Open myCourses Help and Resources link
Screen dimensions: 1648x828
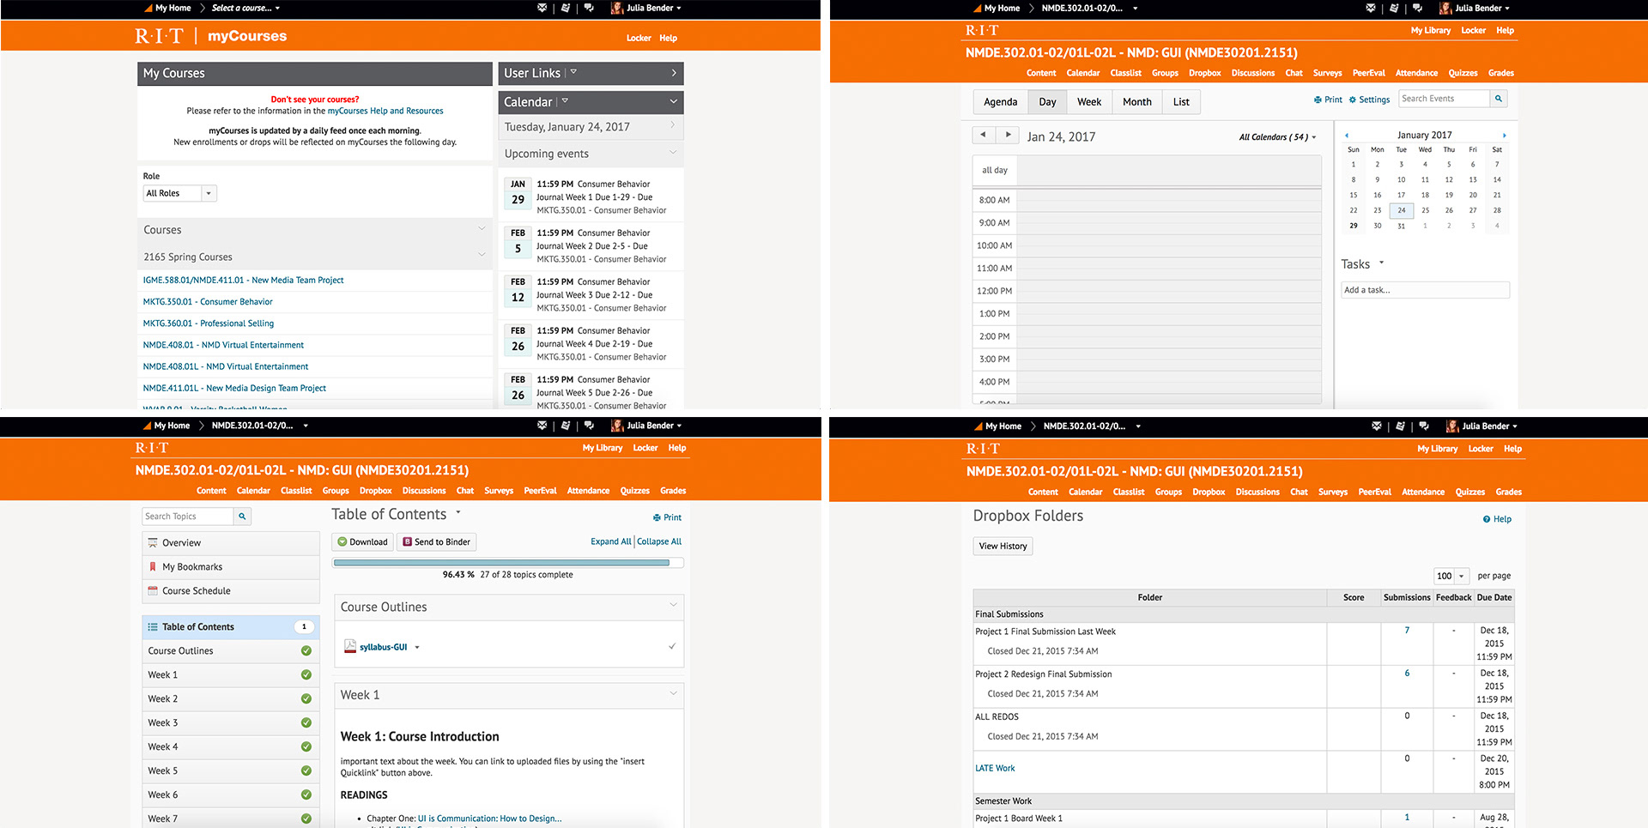385,111
